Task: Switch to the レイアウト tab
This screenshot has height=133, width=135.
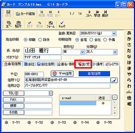Action: click(x=112, y=64)
